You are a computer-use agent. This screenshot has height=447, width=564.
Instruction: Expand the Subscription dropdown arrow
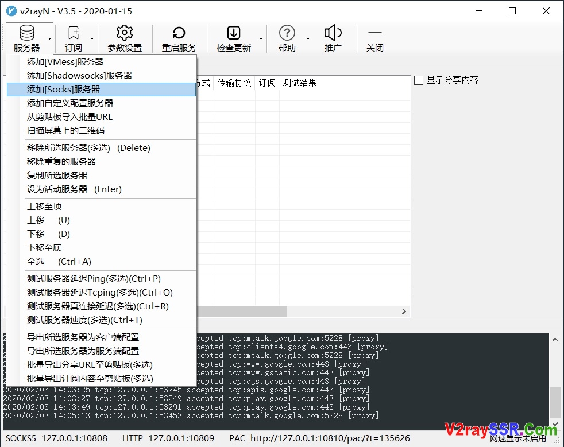tap(92, 39)
